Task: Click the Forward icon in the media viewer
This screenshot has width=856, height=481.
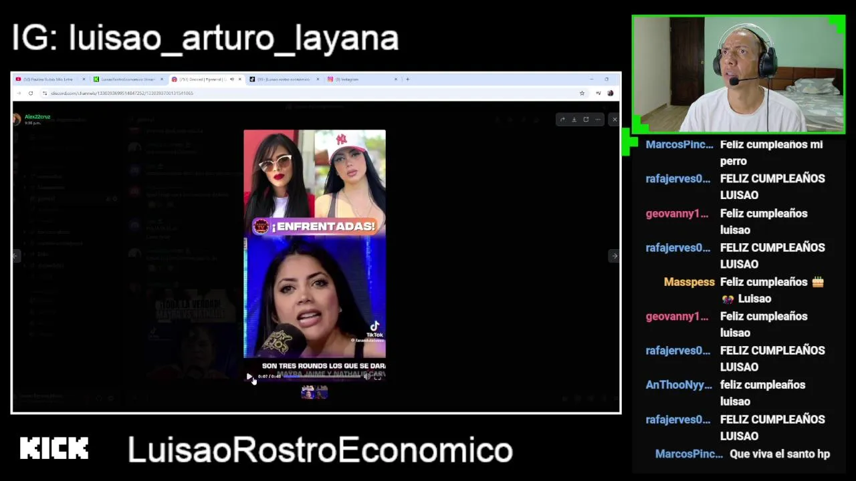Action: click(562, 120)
